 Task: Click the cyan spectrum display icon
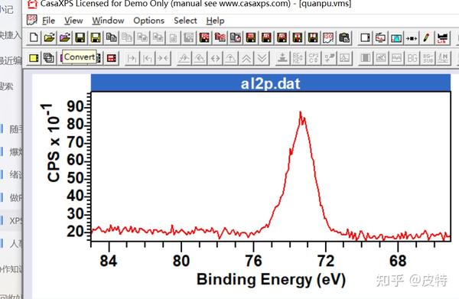click(396, 37)
